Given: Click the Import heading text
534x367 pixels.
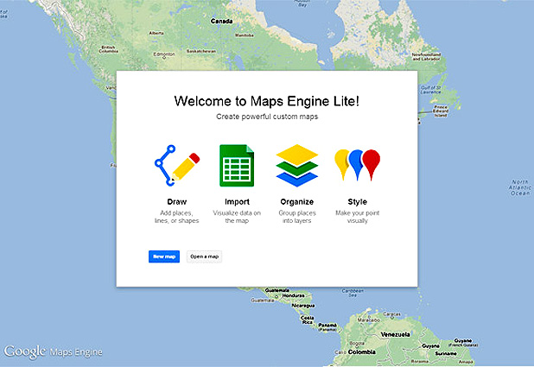Looking at the screenshot, I should (x=237, y=201).
